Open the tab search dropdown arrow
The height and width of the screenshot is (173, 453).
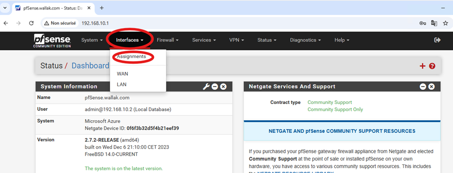coord(4,8)
